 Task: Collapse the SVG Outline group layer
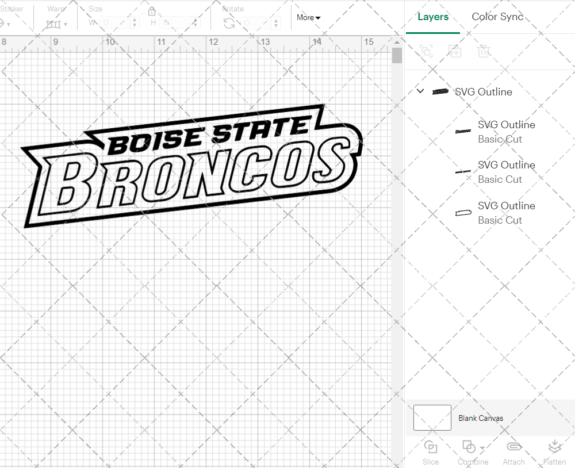(x=420, y=91)
